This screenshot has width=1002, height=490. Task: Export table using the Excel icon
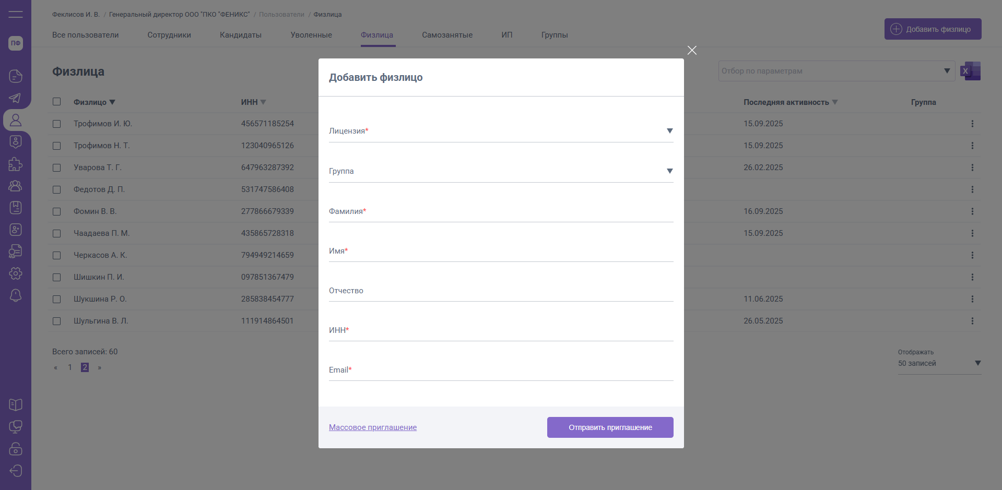[x=971, y=71]
